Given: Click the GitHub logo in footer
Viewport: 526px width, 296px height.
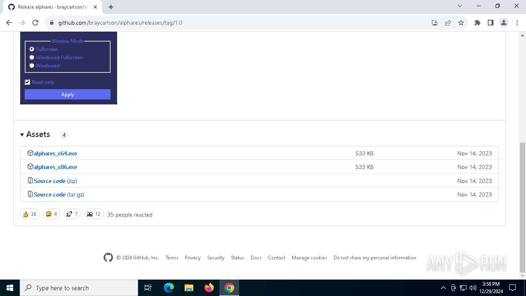Looking at the screenshot, I should coord(108,258).
